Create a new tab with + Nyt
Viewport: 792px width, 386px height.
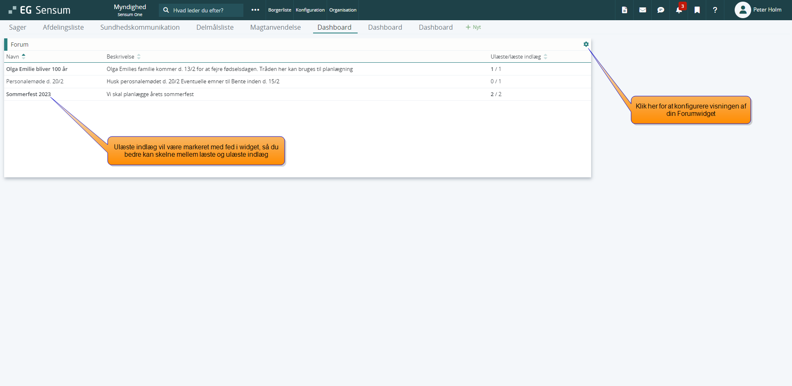(473, 27)
